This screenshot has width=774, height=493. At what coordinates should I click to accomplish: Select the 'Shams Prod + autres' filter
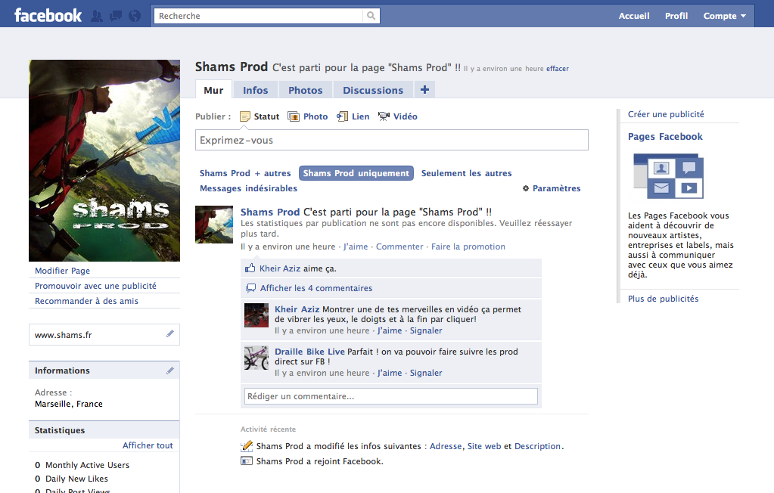[x=245, y=173]
